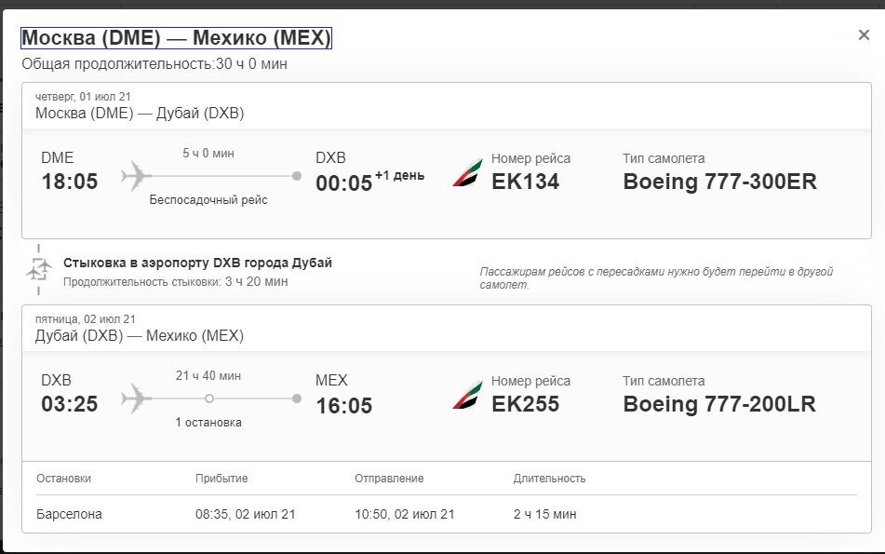The height and width of the screenshot is (554, 885).
Task: Click the Boeing 777-200LR aircraft type
Action: coord(719,404)
